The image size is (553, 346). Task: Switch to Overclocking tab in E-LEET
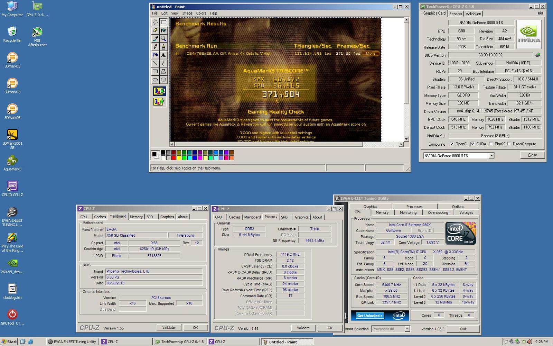438,212
